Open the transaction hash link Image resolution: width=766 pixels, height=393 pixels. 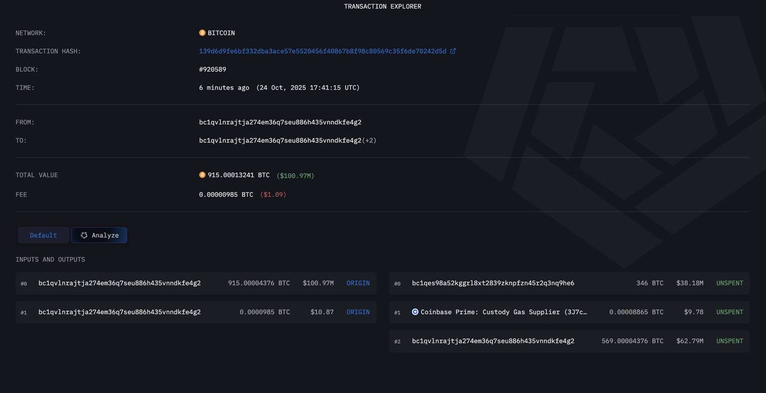click(323, 51)
